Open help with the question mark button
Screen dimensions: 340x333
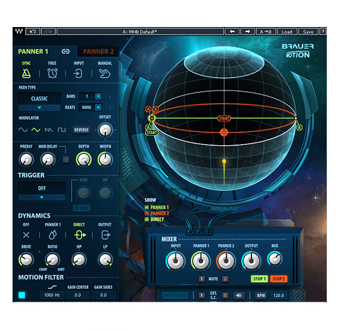(x=323, y=31)
